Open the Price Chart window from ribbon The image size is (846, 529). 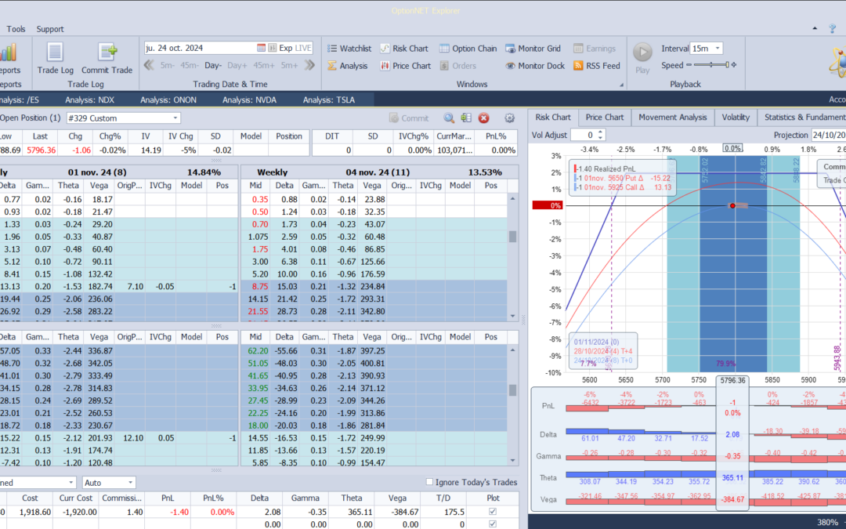(405, 66)
